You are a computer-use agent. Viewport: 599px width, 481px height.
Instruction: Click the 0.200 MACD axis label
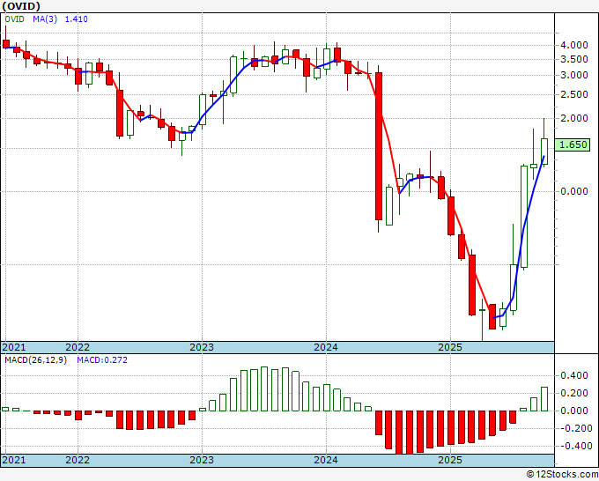click(573, 393)
